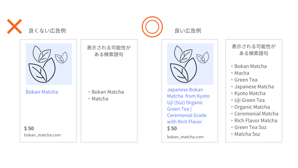Image resolution: width=298 pixels, height=168 pixels.
Task: Click bokan_matcha.com under the good ad
Action: point(185,137)
